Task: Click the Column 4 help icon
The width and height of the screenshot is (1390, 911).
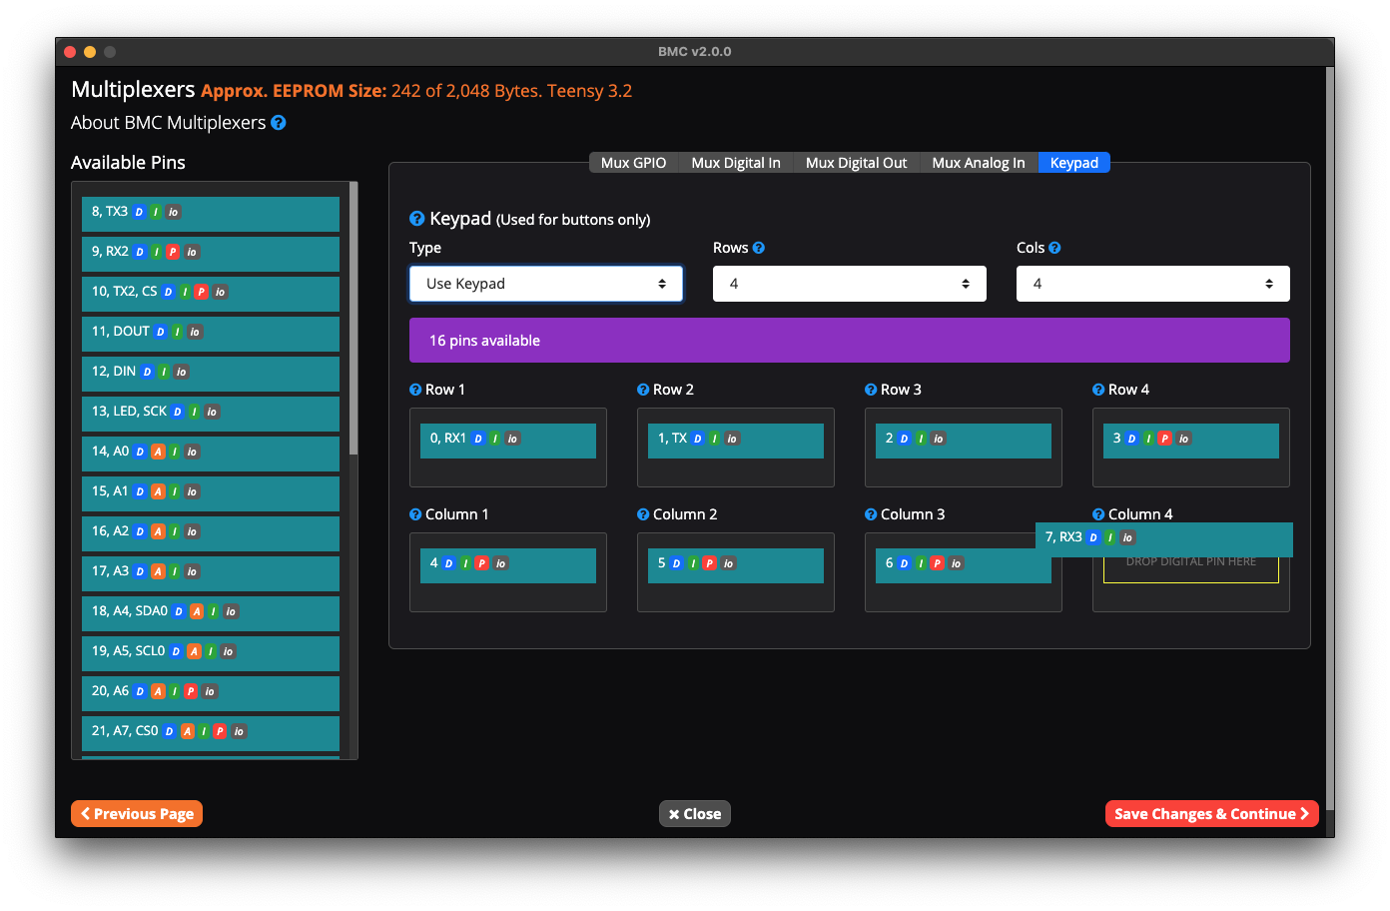Action: 1098,514
